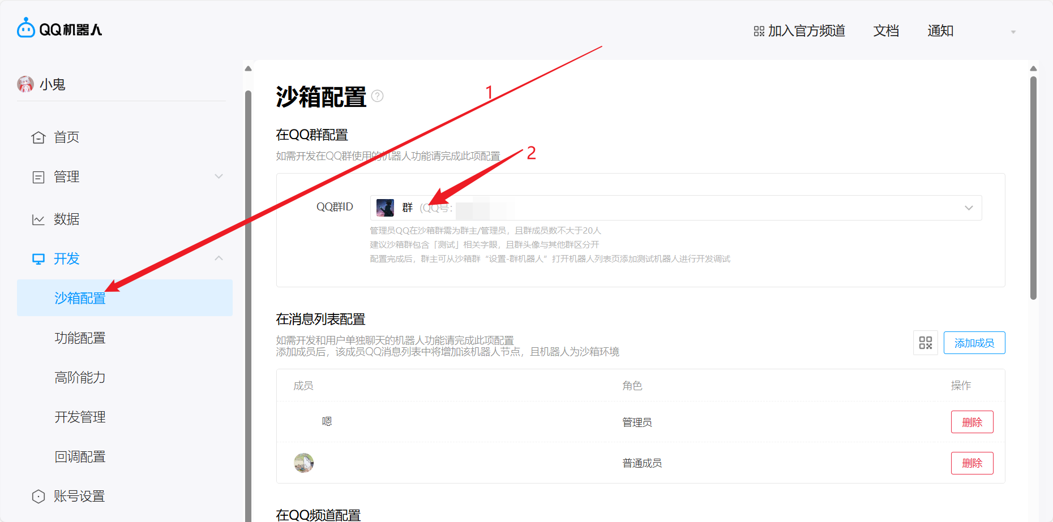Click the 小鬼 user avatar

25,84
